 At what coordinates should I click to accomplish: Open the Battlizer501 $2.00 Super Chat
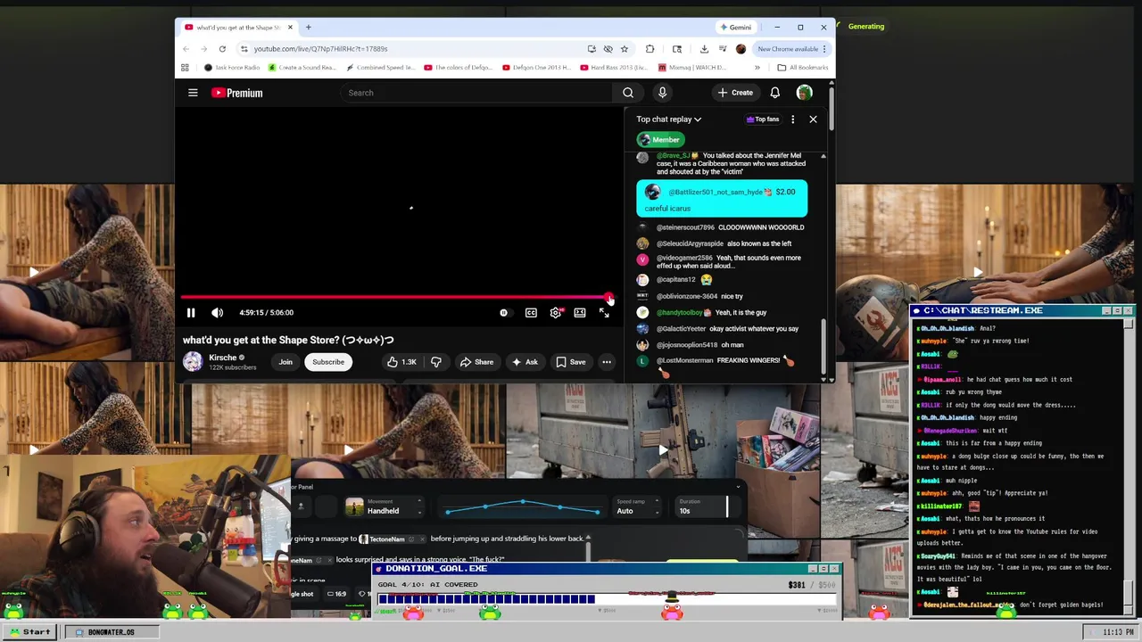coord(722,199)
